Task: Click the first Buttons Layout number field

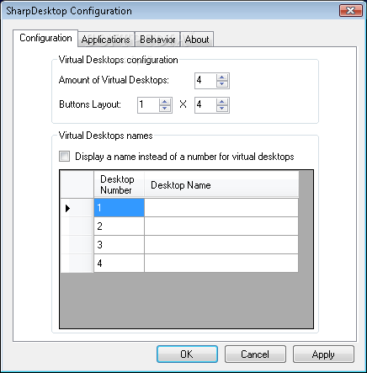Action: pos(148,105)
